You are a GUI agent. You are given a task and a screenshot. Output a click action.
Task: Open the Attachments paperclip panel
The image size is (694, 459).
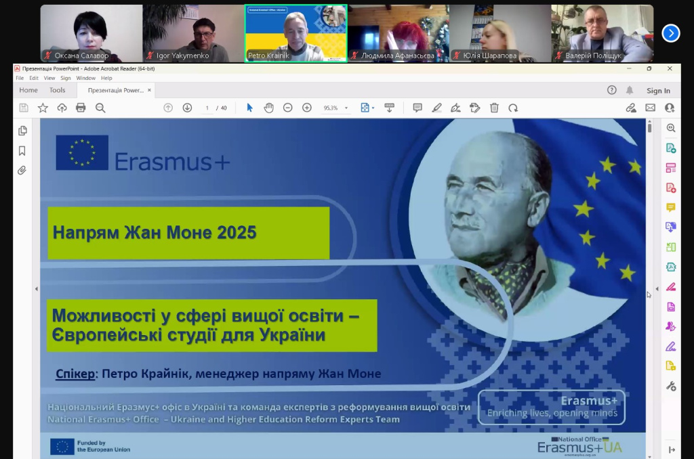coord(22,171)
